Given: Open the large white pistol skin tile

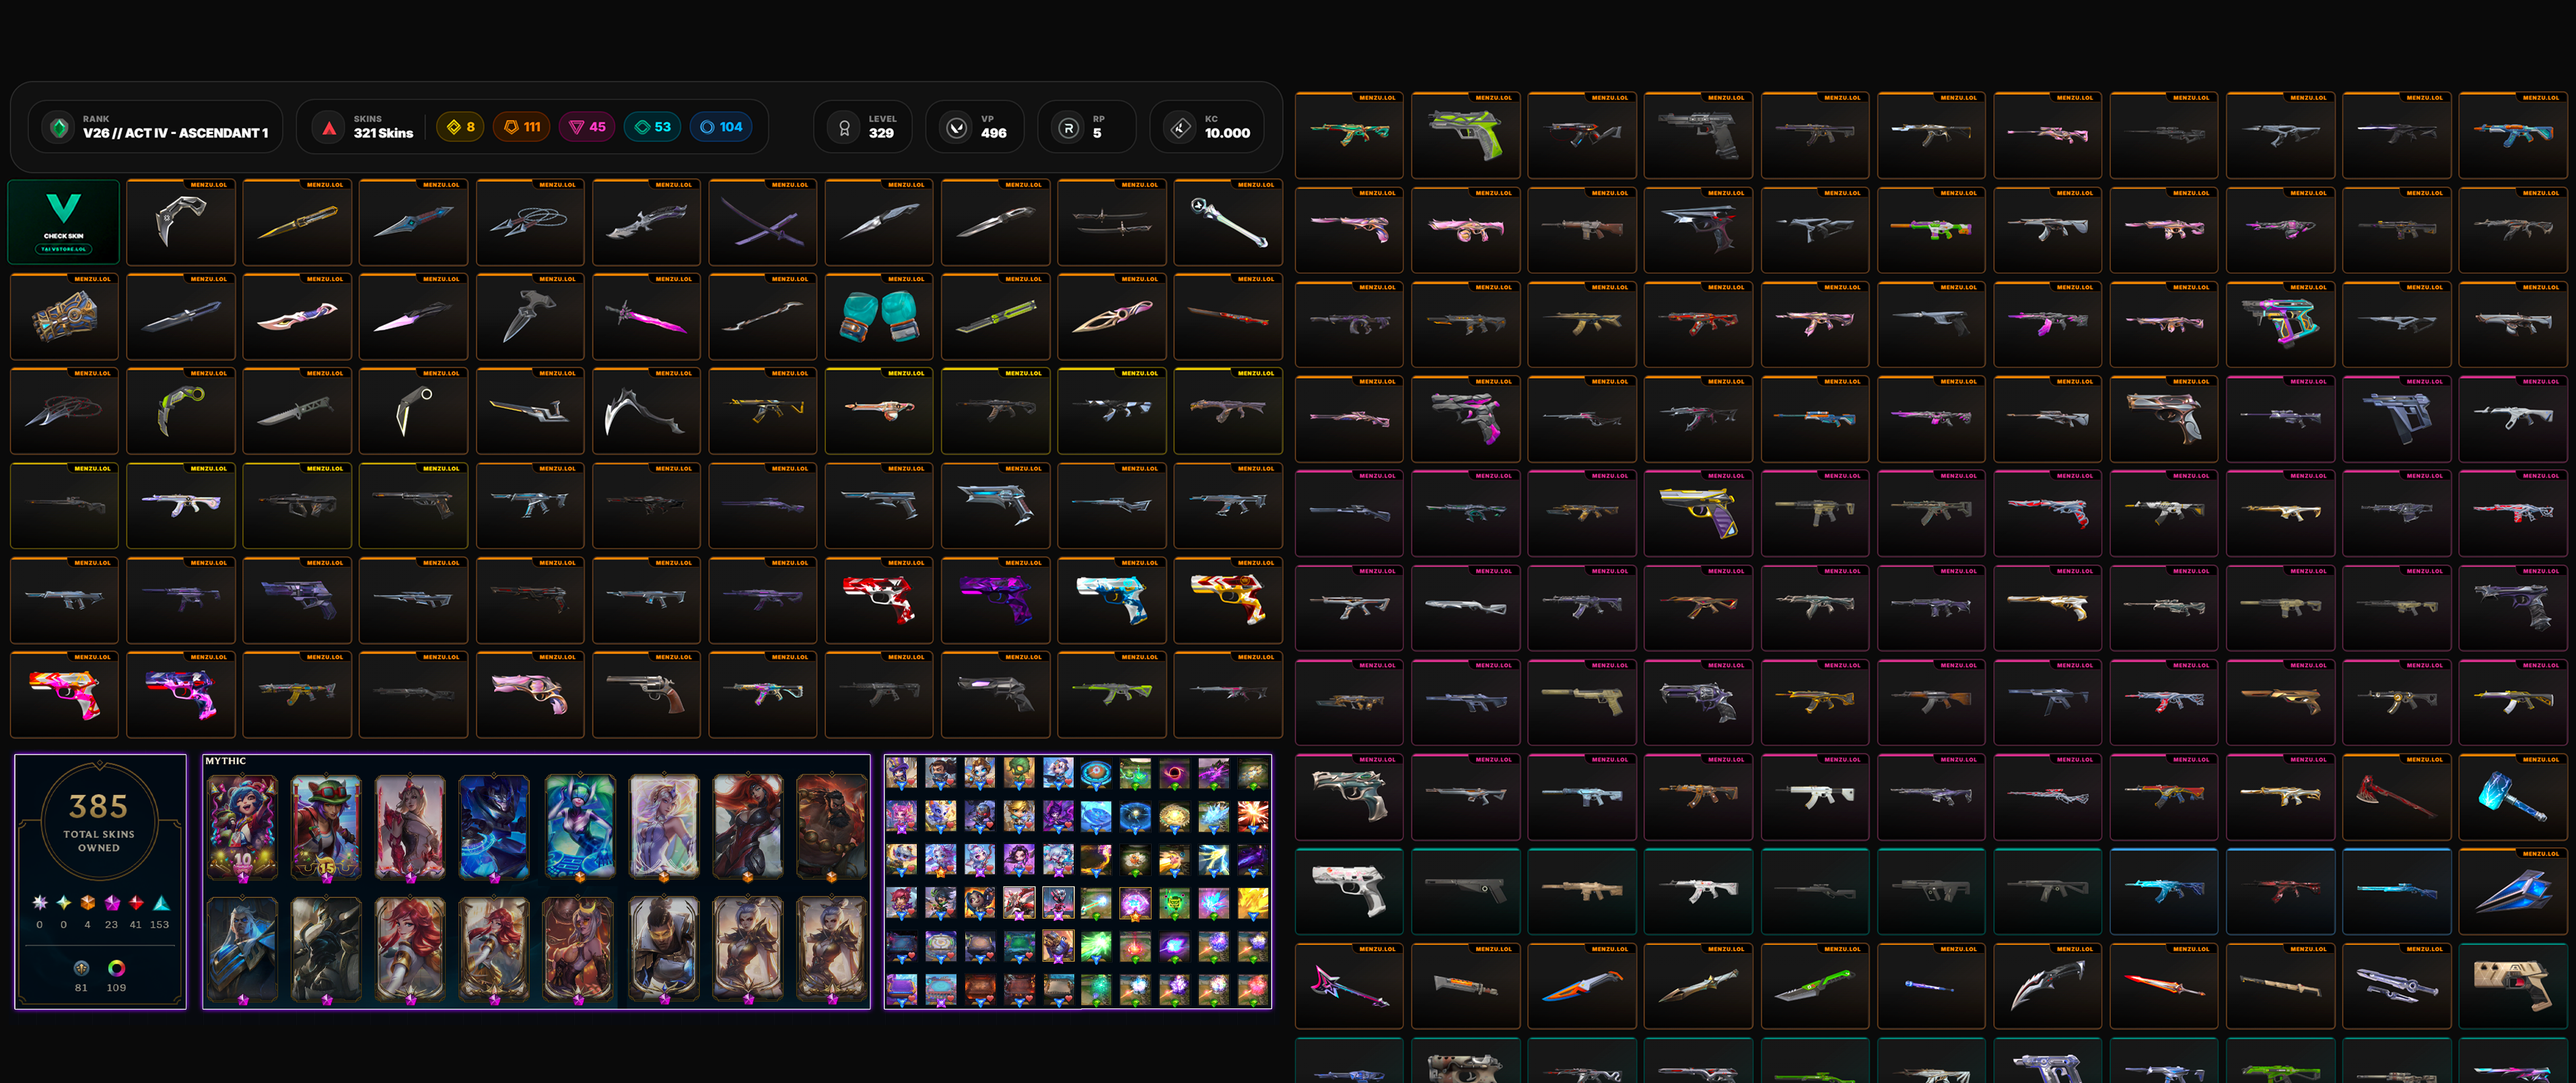Looking at the screenshot, I should point(1349,891).
